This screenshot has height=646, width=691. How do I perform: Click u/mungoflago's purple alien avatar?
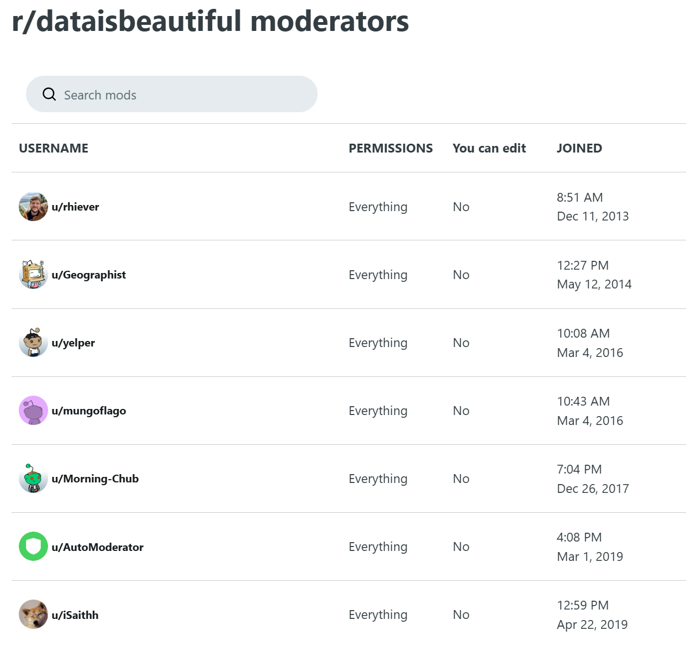tap(33, 411)
